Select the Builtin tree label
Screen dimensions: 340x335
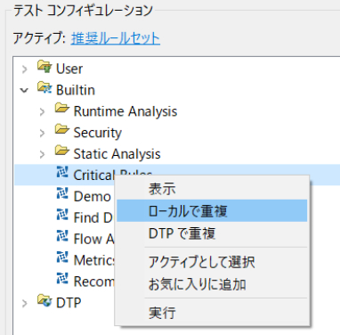coord(76,90)
